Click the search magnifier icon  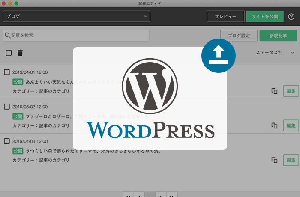(7, 36)
